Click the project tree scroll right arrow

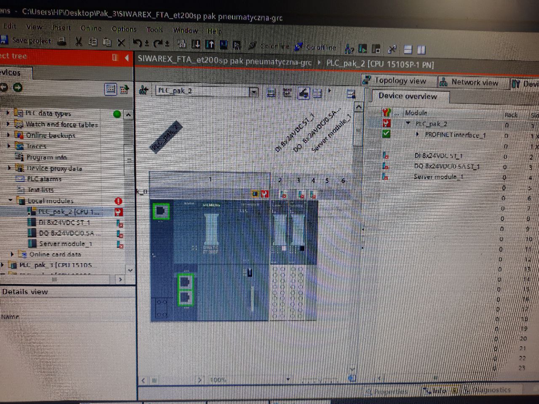[x=120, y=279]
